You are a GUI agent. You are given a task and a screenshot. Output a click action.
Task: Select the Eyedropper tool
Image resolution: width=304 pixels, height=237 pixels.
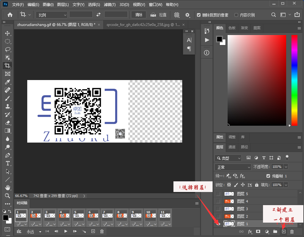(x=8, y=82)
